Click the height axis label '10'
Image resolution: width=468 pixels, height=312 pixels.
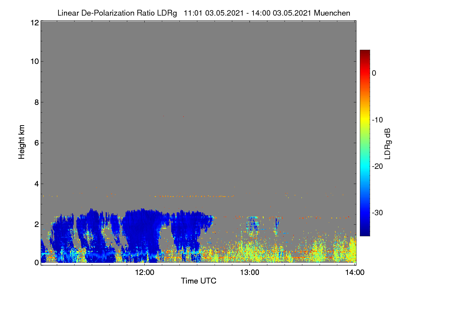(34, 61)
